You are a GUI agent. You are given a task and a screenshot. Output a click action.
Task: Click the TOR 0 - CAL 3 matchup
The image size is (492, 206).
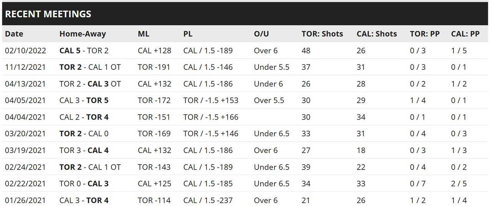click(84, 184)
